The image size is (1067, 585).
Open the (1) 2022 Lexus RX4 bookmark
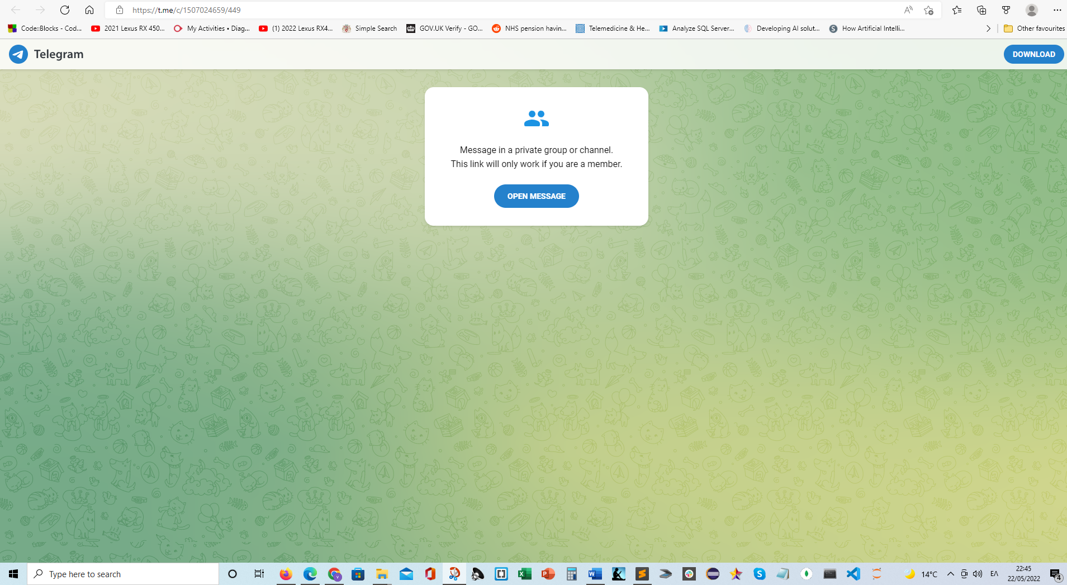(296, 28)
